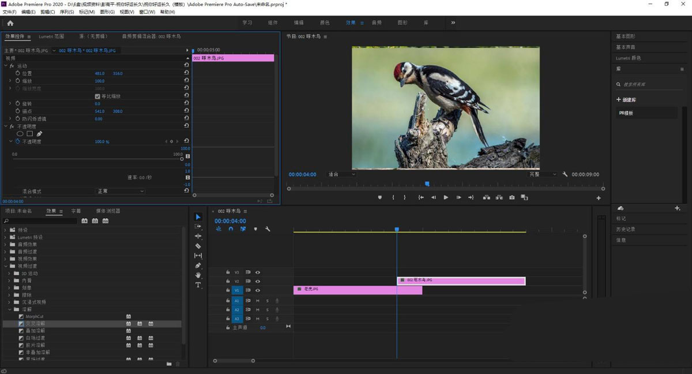Open the 混合模式 dropdown showing 正常
The width and height of the screenshot is (692, 374).
tap(119, 191)
